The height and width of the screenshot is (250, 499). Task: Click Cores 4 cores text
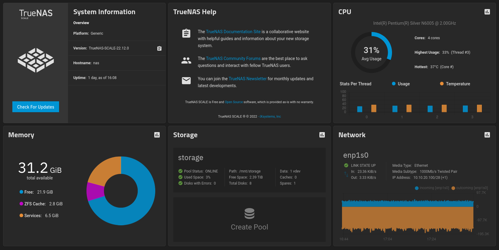pyautogui.click(x=427, y=38)
